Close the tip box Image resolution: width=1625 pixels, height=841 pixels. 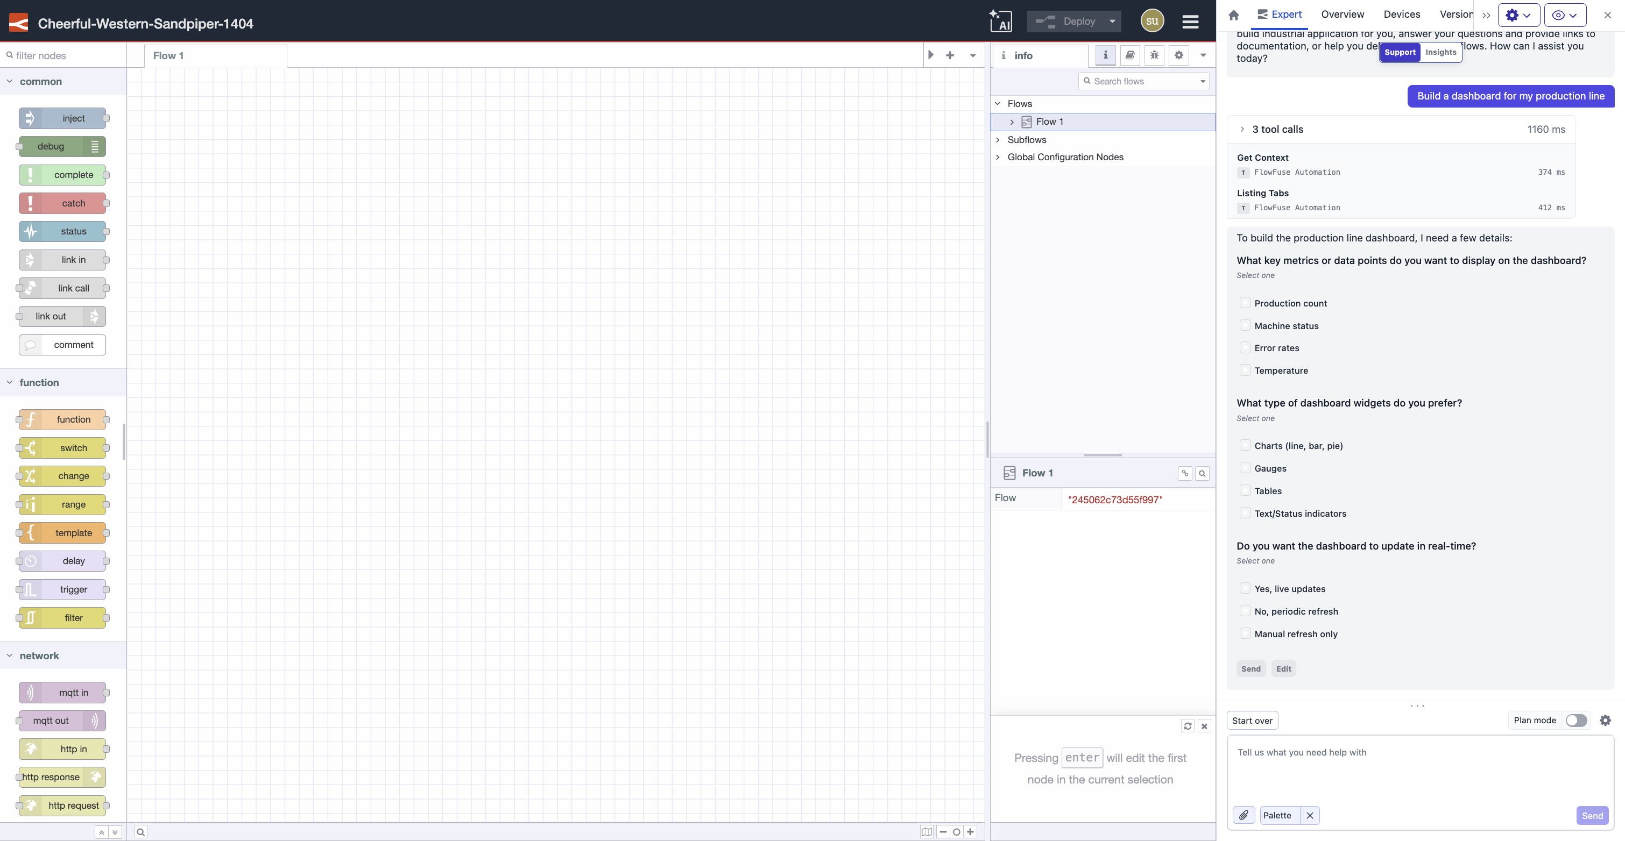click(x=1204, y=725)
